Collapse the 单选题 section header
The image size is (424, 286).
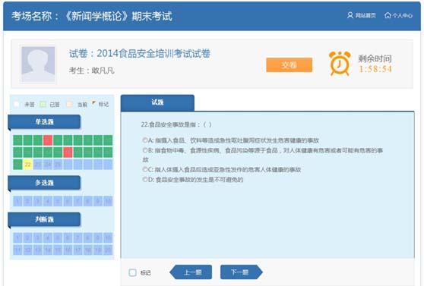pos(44,122)
